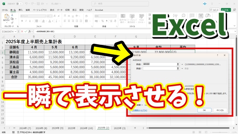This screenshot has width=238, height=134.
Task: Click the comma style icon
Action: (107, 21)
